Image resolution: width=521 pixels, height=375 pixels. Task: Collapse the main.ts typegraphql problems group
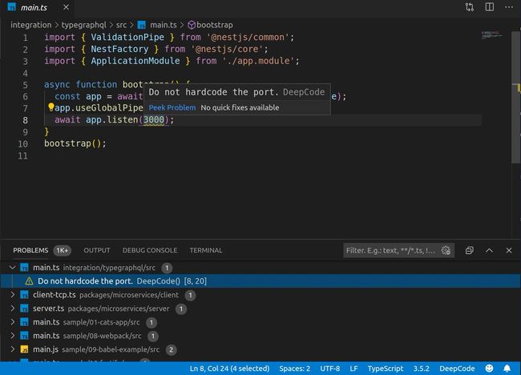[12, 268]
